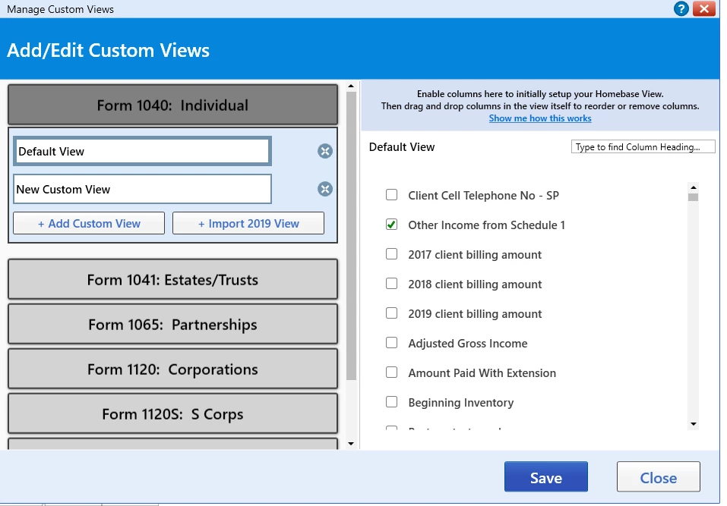
Task: Expand Form 1120S: S Corps section
Action: point(172,414)
